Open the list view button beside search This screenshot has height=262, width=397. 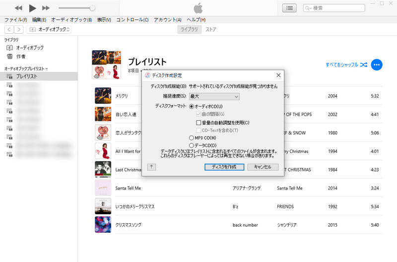point(289,8)
